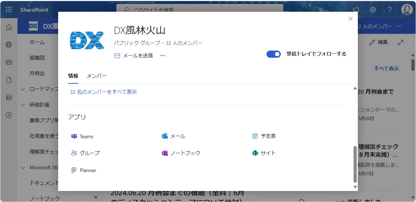Click the nav panel scroll down arrow
This screenshot has width=416, height=202.
tap(96, 197)
